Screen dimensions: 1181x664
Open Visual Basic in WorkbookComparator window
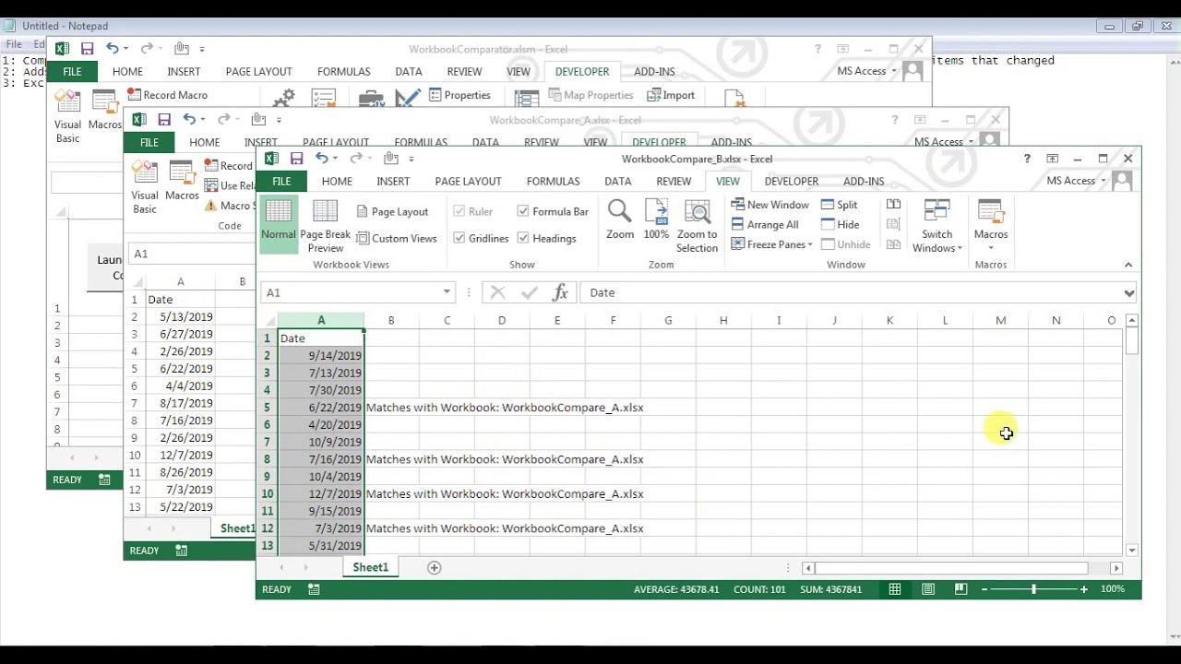coord(67,116)
